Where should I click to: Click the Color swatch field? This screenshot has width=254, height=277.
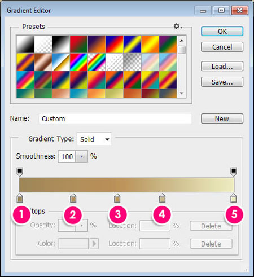coord(73,244)
